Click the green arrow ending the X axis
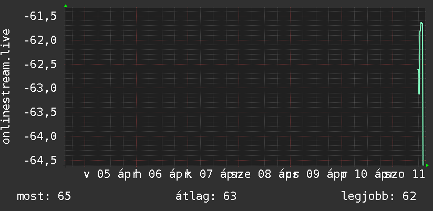The height and width of the screenshot is (211, 433). 427,166
